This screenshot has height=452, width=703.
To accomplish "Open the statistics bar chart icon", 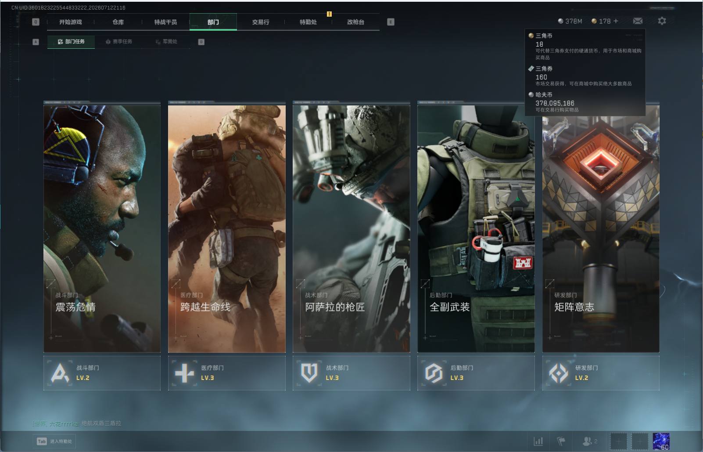I will [x=538, y=441].
